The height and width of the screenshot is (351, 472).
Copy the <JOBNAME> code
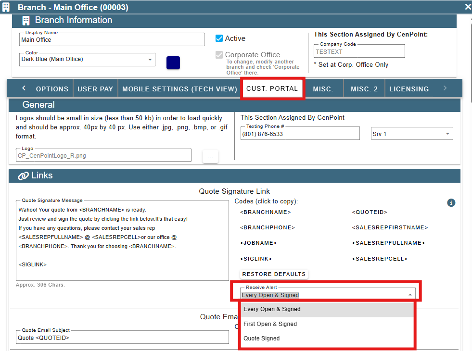258,243
